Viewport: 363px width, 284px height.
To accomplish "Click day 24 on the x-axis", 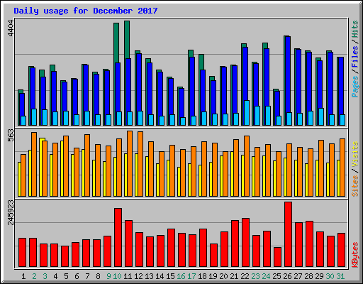I will (x=266, y=276).
